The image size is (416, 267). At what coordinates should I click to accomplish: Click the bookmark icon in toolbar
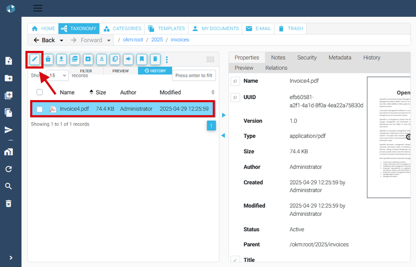point(142,59)
